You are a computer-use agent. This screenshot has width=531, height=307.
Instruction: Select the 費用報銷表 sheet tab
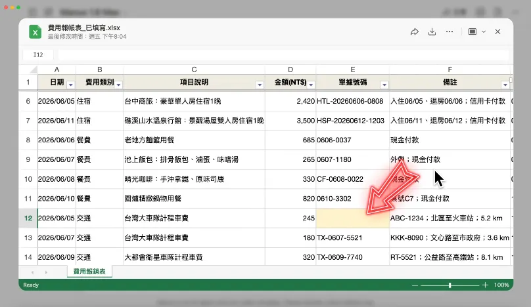coord(89,272)
